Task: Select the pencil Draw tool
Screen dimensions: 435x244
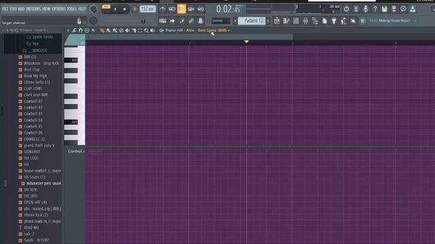Action: [x=102, y=30]
